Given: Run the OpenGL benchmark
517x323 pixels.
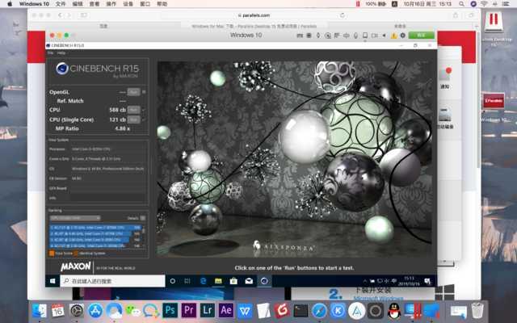Looking at the screenshot, I should click(133, 92).
